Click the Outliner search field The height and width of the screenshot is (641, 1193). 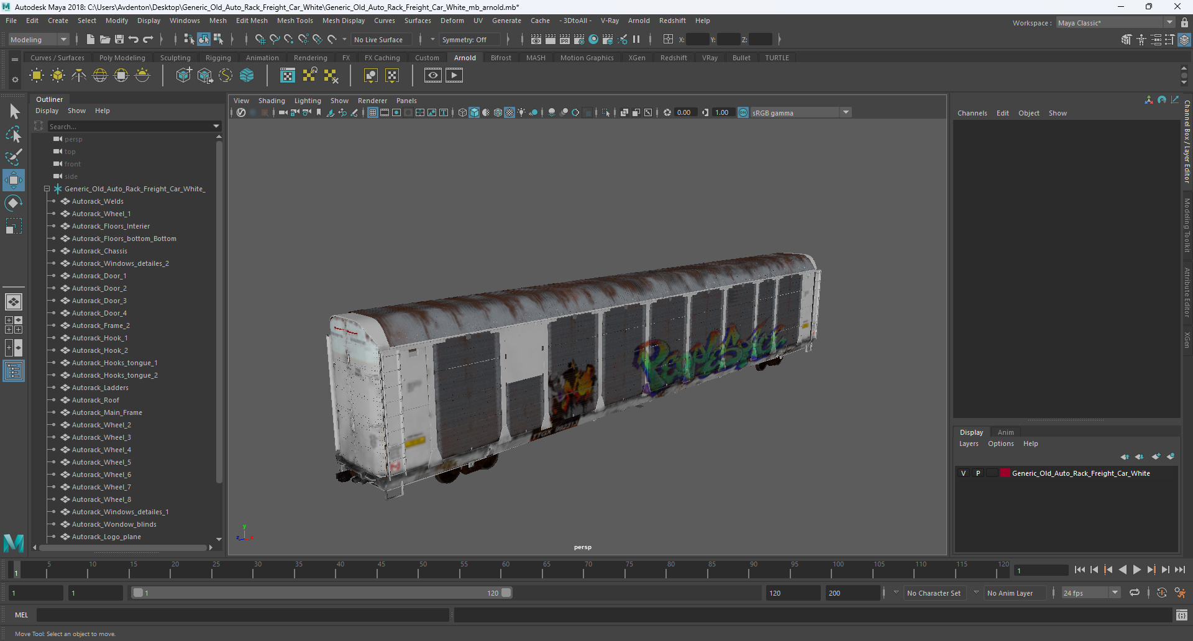129,126
